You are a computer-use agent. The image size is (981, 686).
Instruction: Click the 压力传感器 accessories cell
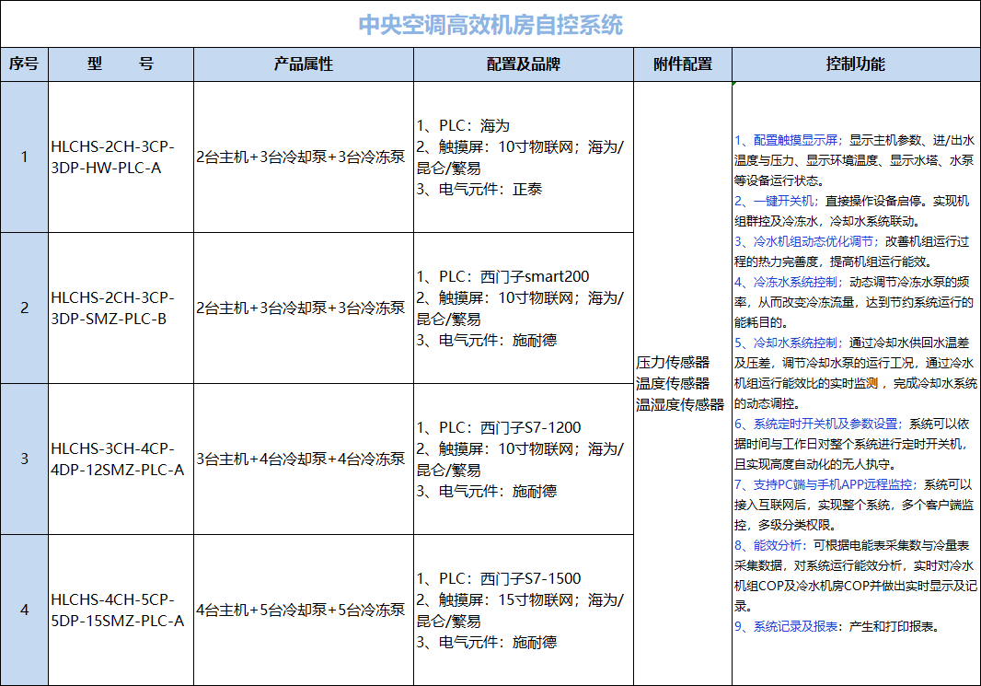coord(682,383)
